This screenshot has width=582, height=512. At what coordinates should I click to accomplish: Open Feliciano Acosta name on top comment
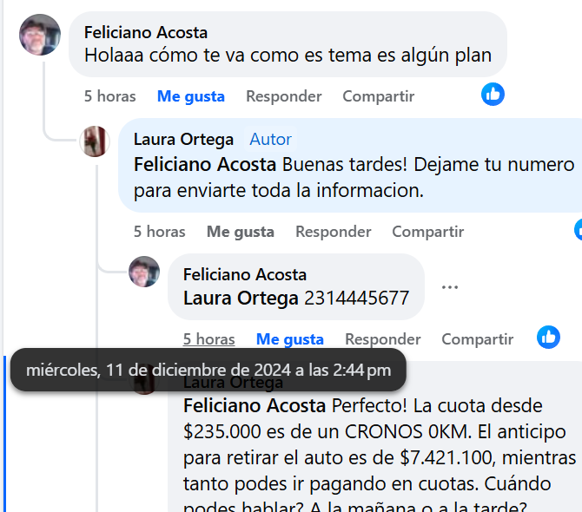[x=146, y=33]
